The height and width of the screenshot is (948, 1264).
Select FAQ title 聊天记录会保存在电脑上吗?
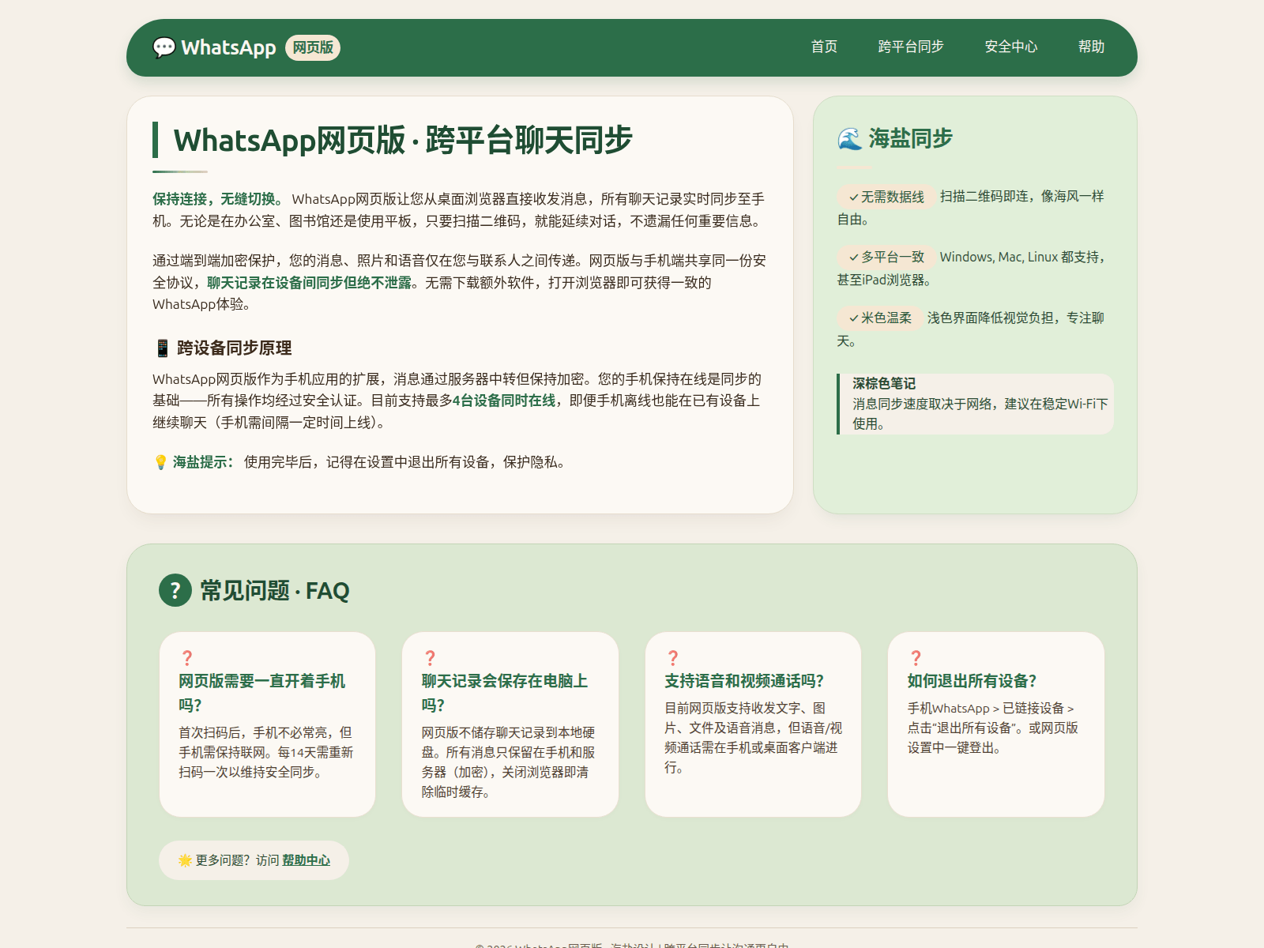point(504,693)
